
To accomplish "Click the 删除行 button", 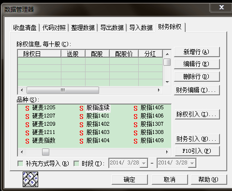I will 197,76.
